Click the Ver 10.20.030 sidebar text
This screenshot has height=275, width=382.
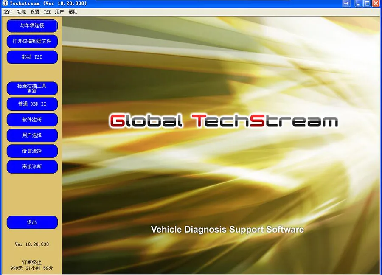click(x=32, y=244)
